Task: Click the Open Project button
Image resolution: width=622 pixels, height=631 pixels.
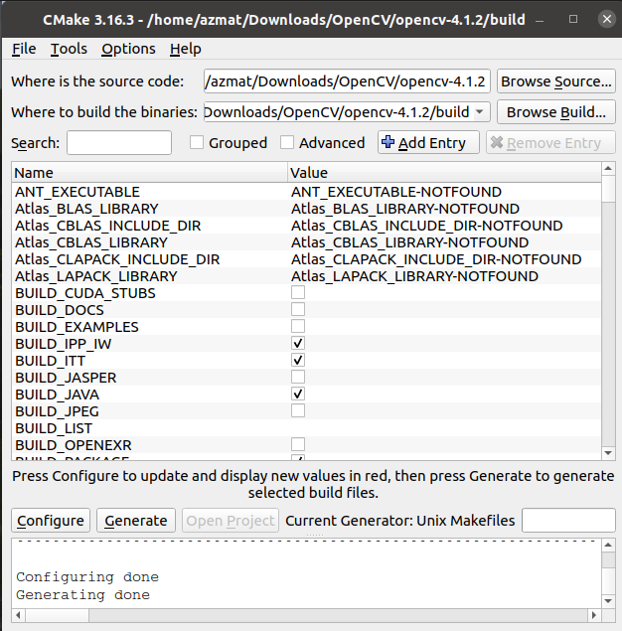Action: click(x=231, y=521)
